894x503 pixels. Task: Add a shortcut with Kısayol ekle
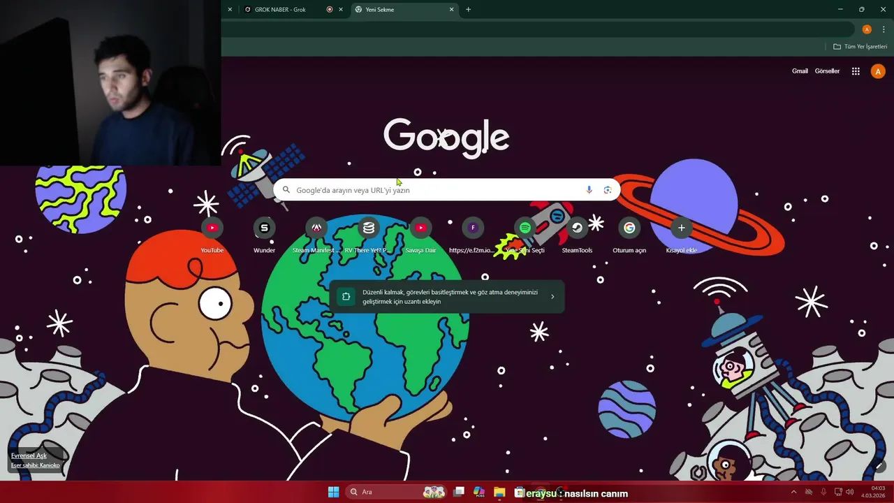[682, 235]
